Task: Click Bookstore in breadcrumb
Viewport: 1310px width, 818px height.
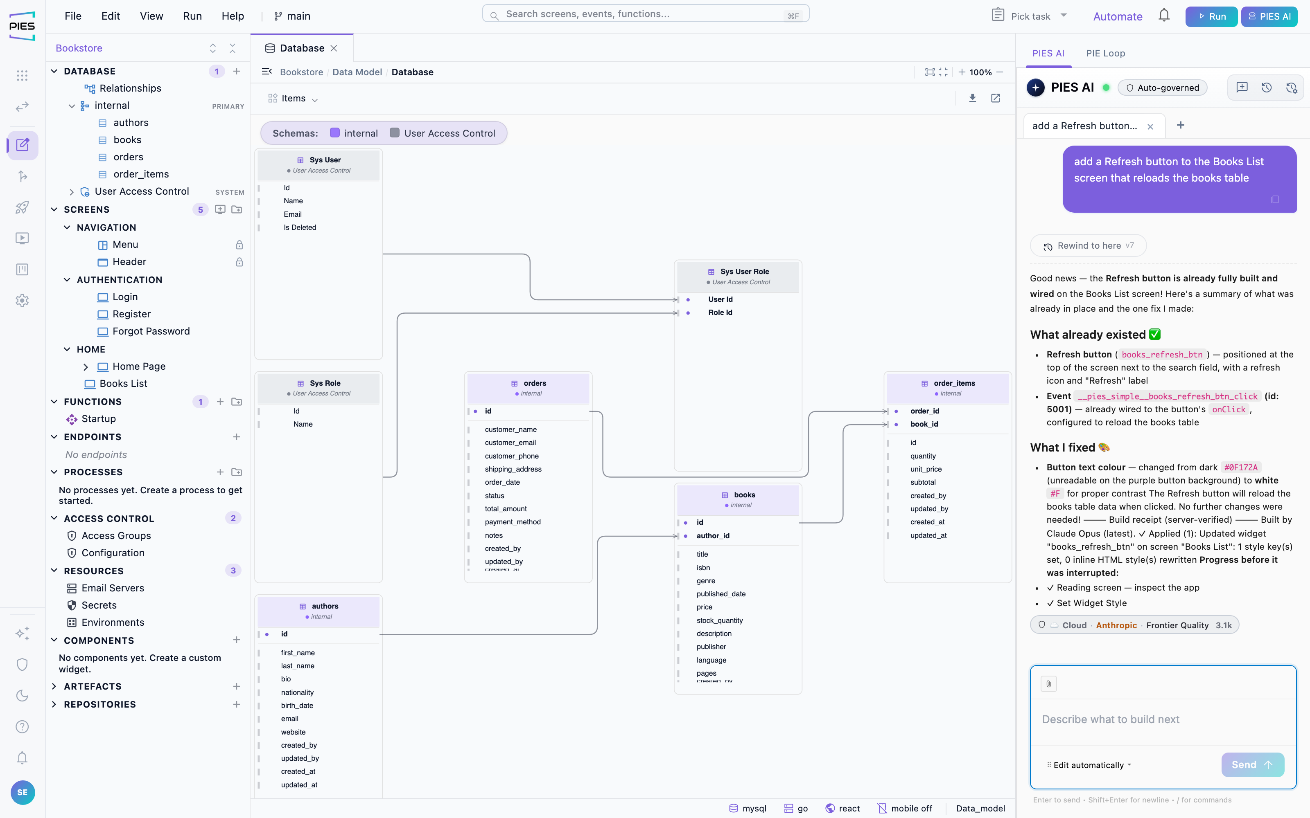Action: pyautogui.click(x=302, y=72)
